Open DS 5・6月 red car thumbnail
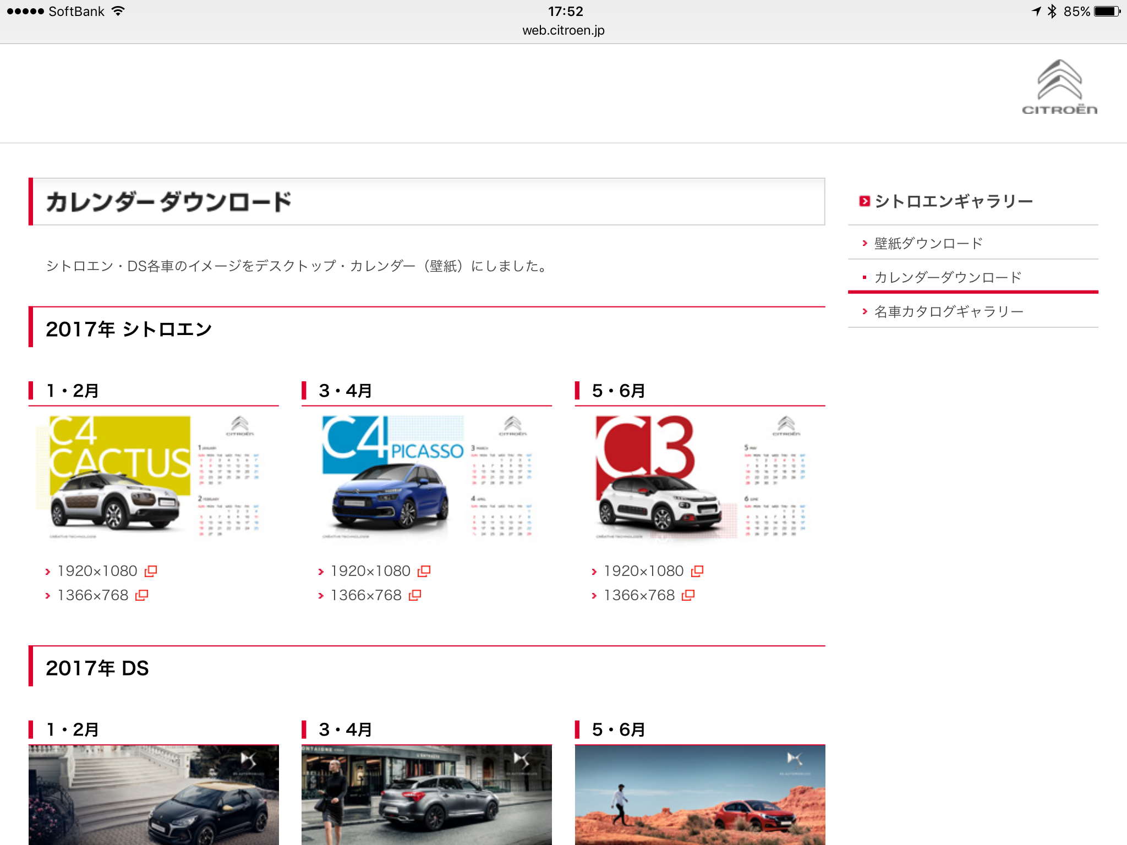 700,795
